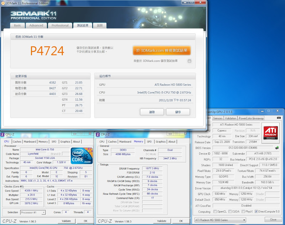Click the Driver Version field in GPU-Z
The image size is (285, 225).
tap(246, 188)
